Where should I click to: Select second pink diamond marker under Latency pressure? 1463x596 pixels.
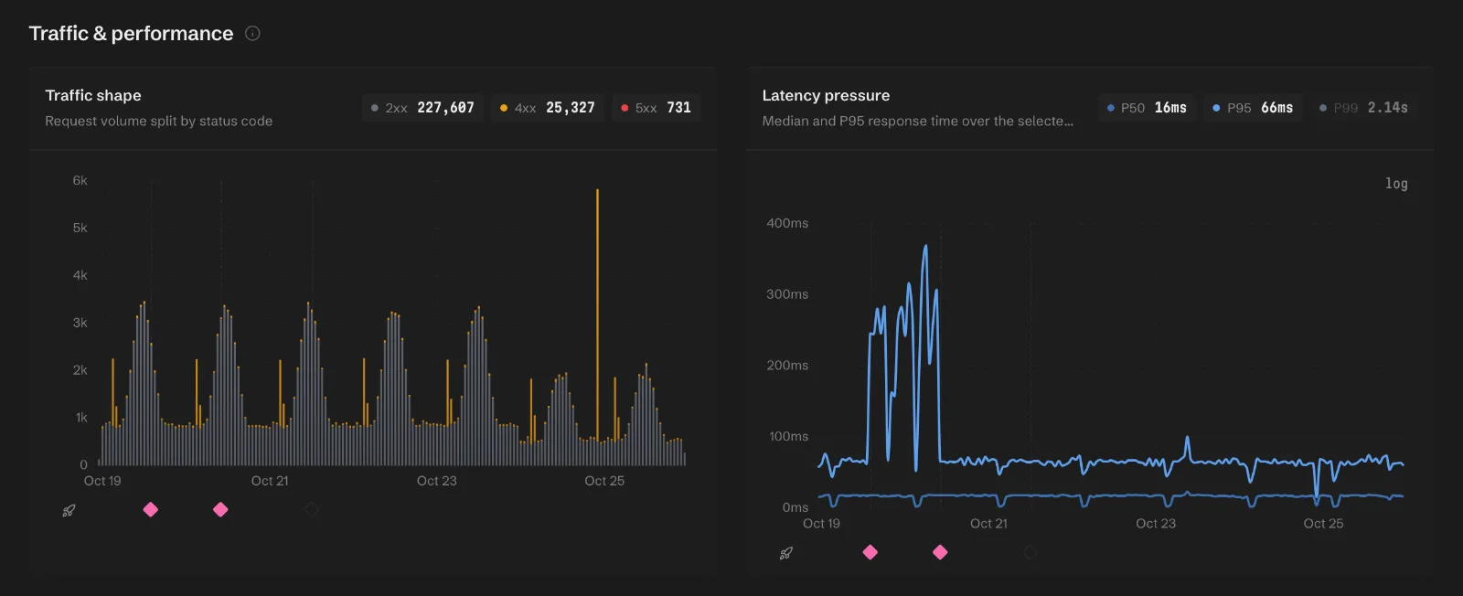[940, 552]
